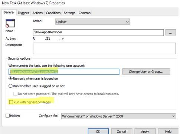Expand the Action dropdown showing Update
This screenshot has height=134, width=180.
[x=92, y=22]
